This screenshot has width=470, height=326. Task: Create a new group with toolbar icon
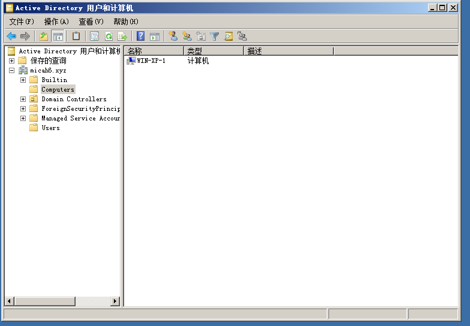[x=187, y=36]
